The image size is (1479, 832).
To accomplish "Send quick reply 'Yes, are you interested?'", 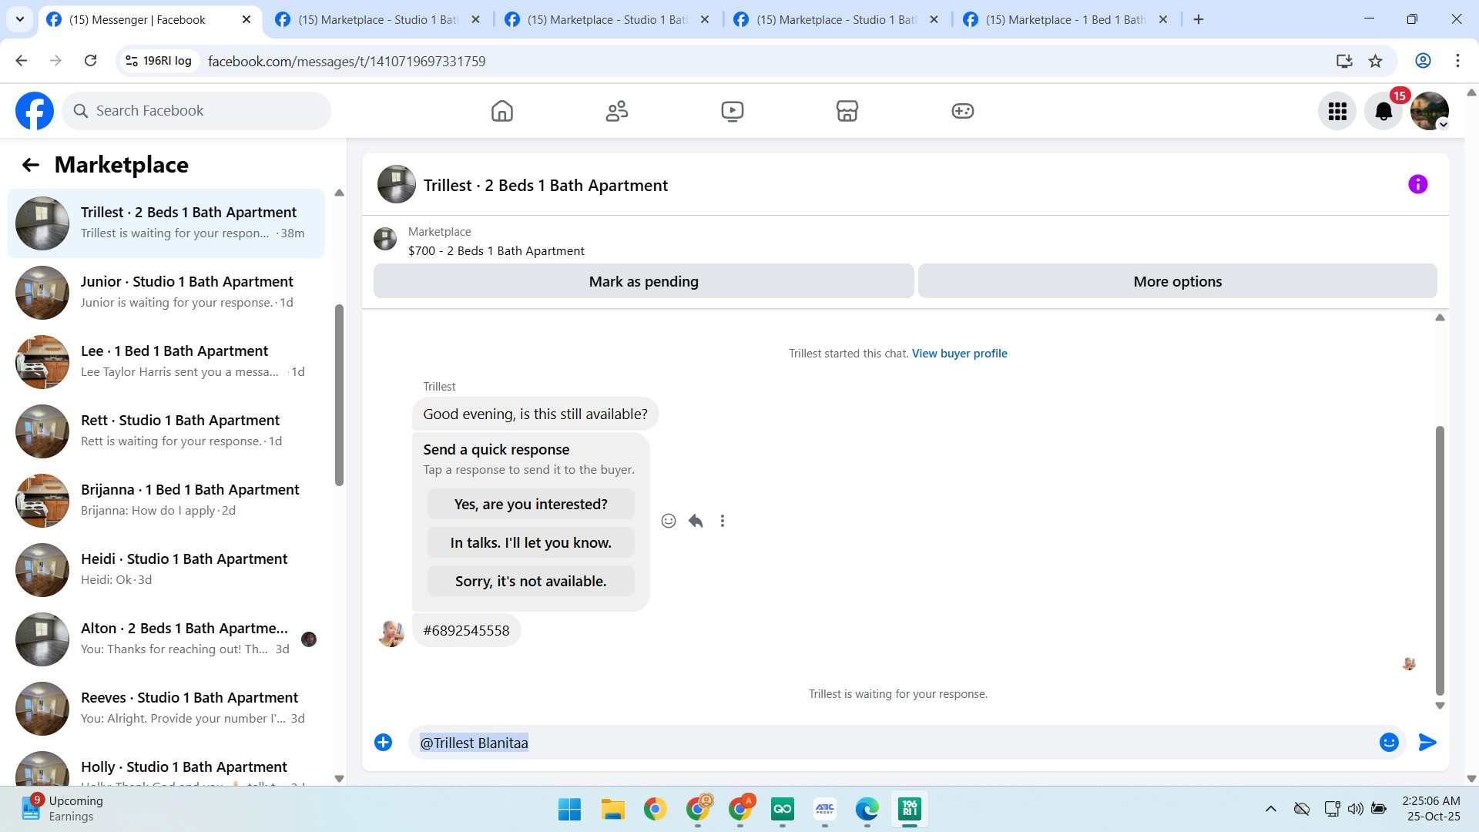I will 531,504.
